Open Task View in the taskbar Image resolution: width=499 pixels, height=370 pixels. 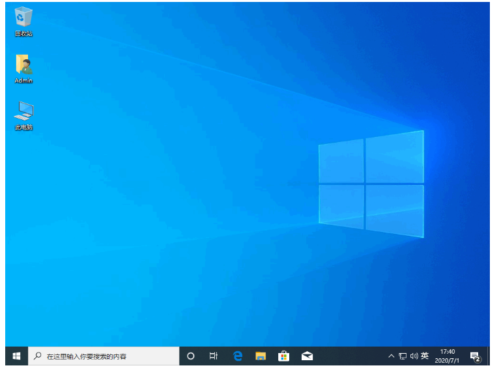coord(214,356)
